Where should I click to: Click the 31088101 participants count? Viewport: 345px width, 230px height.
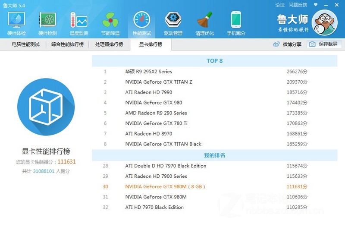pyautogui.click(x=44, y=171)
